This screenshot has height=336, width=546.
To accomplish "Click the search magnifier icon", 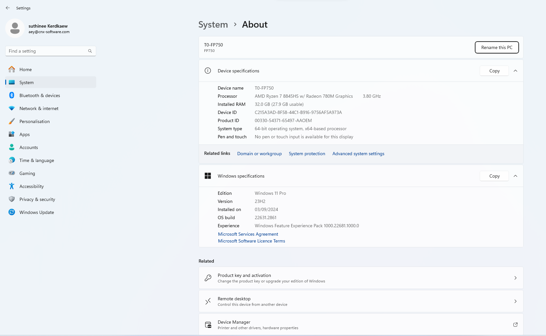I will (90, 51).
